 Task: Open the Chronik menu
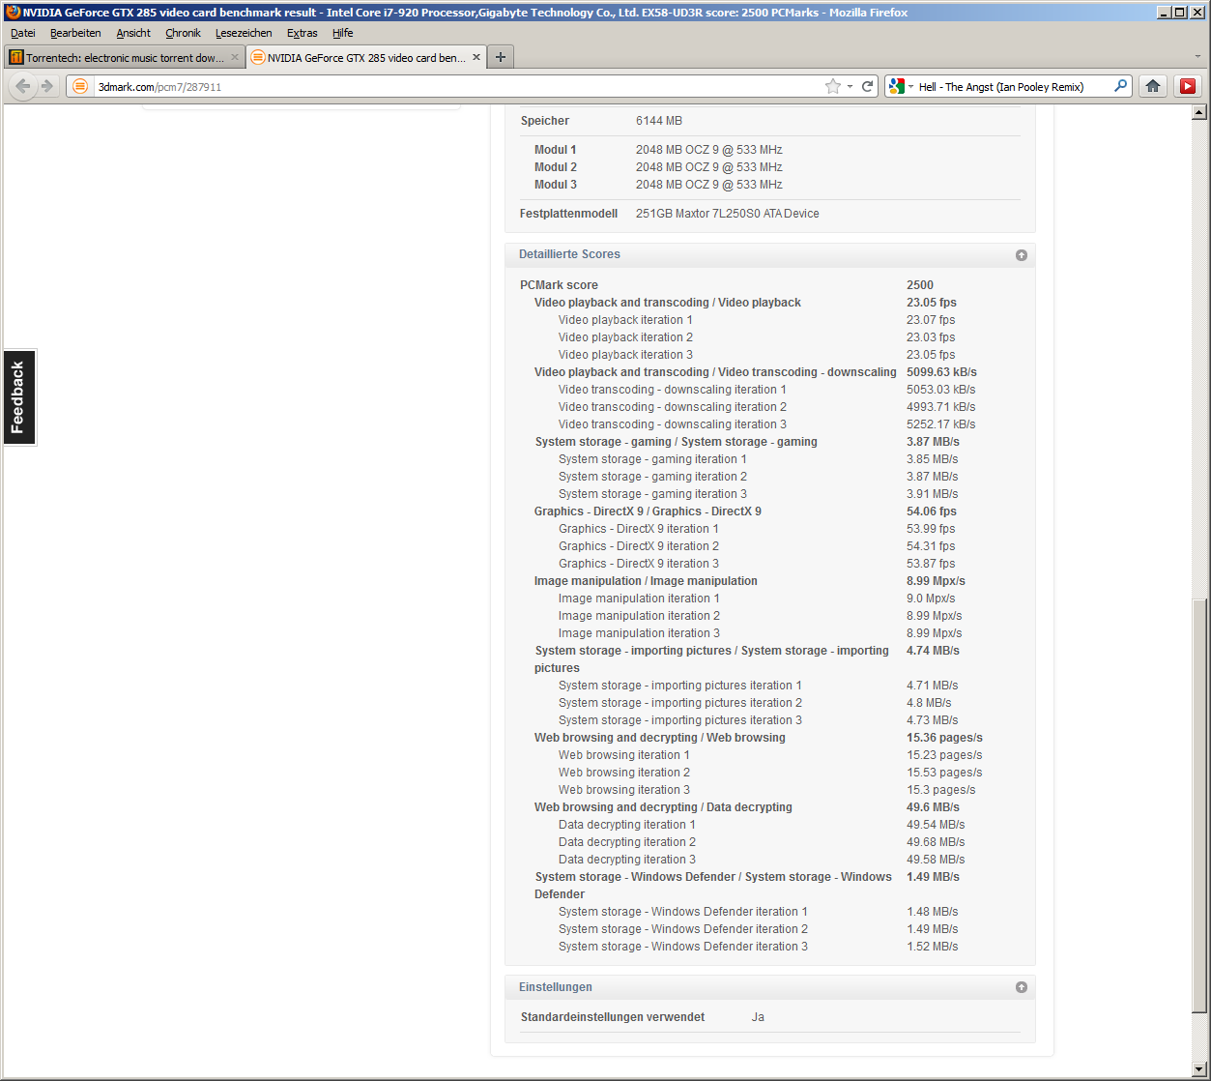pos(183,33)
